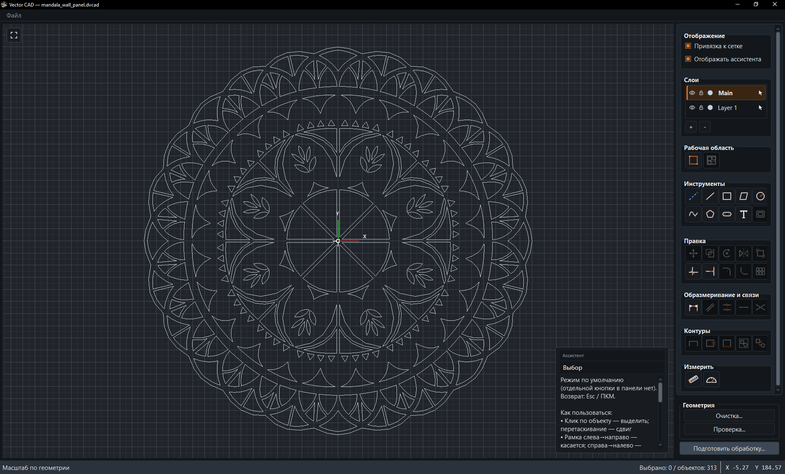This screenshot has height=474, width=785.
Task: Switch to single workspace view
Action: (x=693, y=161)
